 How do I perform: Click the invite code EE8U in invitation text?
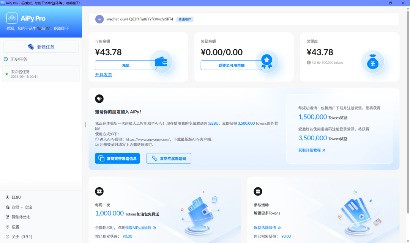[x=214, y=123]
